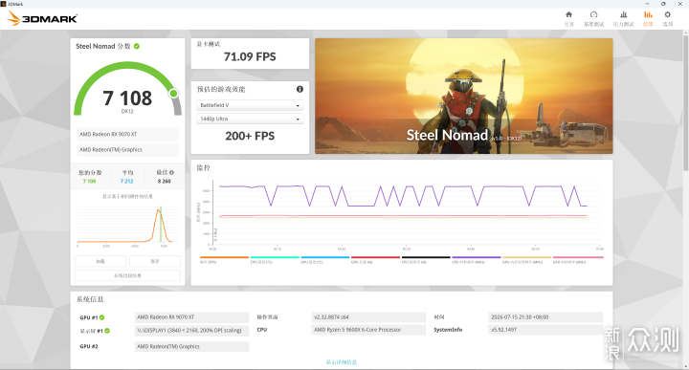Click the 200+ FPS estimate value
This screenshot has height=370, width=689.
[250, 136]
